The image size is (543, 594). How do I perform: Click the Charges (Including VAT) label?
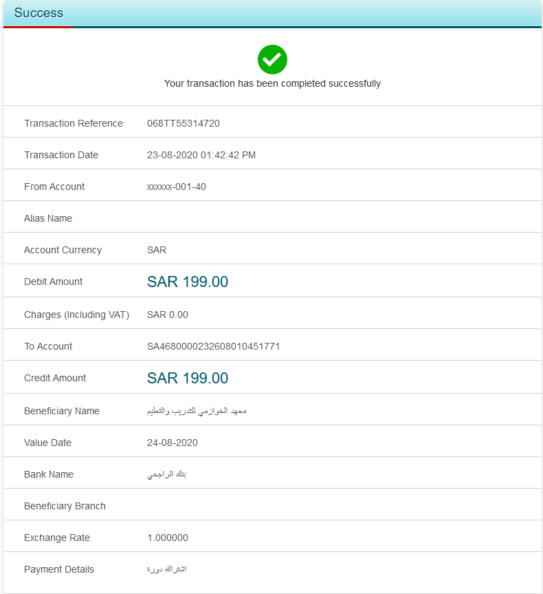(x=76, y=315)
